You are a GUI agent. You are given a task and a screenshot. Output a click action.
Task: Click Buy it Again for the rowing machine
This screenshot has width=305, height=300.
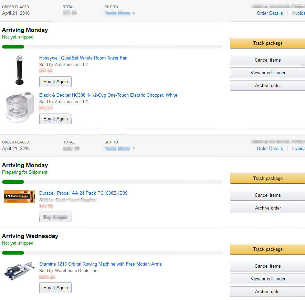(55, 288)
